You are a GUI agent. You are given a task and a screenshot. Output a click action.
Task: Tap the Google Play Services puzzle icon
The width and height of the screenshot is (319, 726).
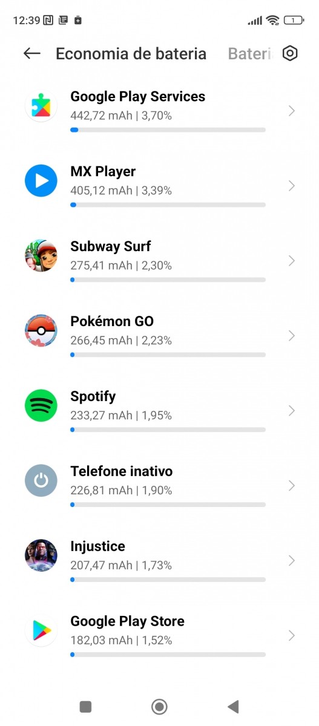[x=41, y=105]
